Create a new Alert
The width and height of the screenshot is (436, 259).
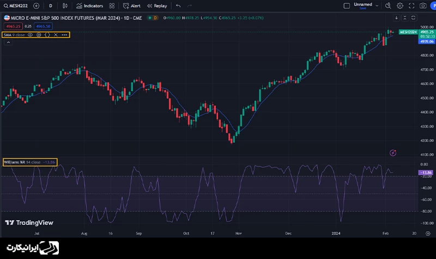131,5
